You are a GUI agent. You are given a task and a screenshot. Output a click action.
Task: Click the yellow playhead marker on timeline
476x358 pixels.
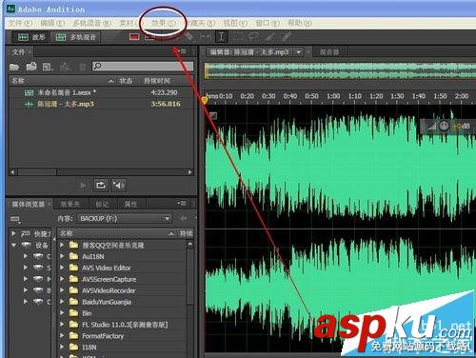pos(205,100)
